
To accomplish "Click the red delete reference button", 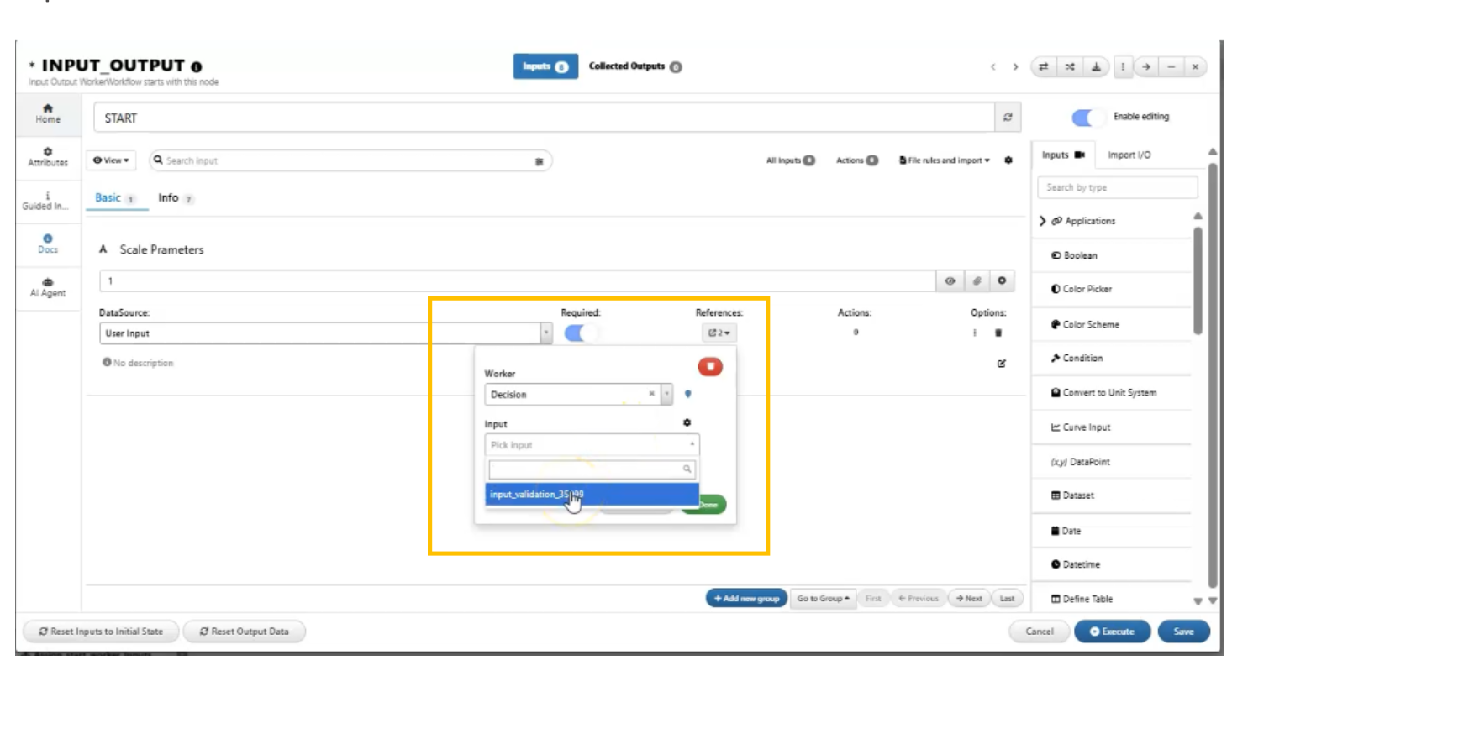I will (710, 367).
